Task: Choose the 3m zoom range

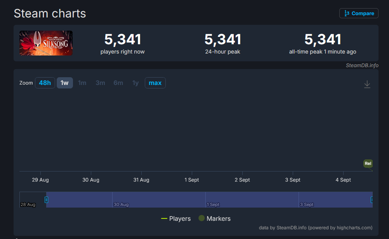Action: [x=100, y=83]
